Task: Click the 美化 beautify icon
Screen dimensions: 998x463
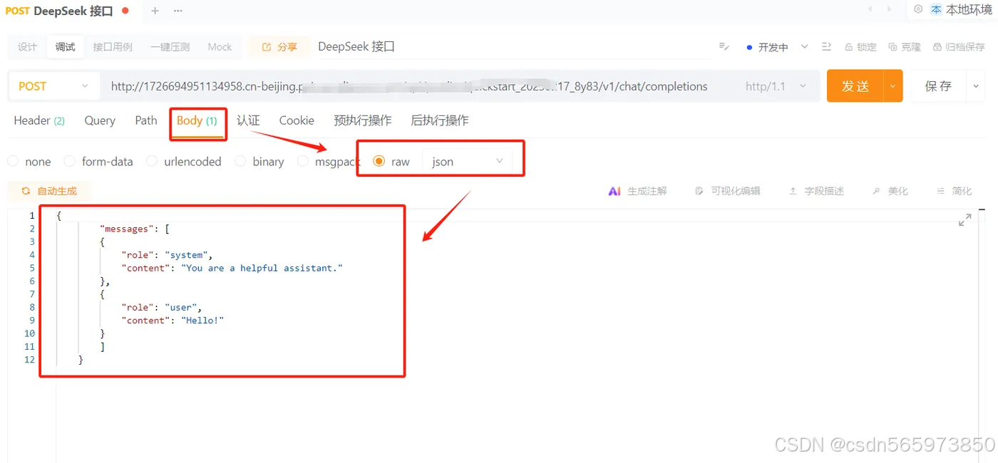Action: 876,191
